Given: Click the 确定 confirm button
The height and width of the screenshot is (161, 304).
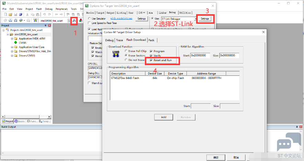Looking at the screenshot, I should pos(216,158).
